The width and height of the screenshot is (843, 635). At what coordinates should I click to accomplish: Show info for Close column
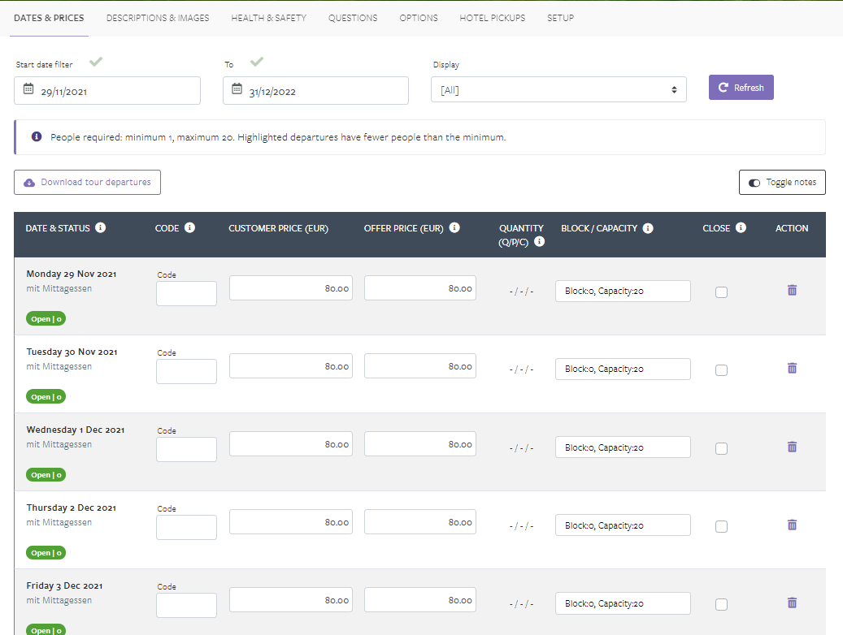[741, 227]
